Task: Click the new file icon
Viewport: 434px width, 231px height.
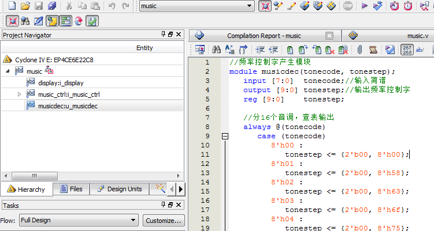Action: [11, 6]
